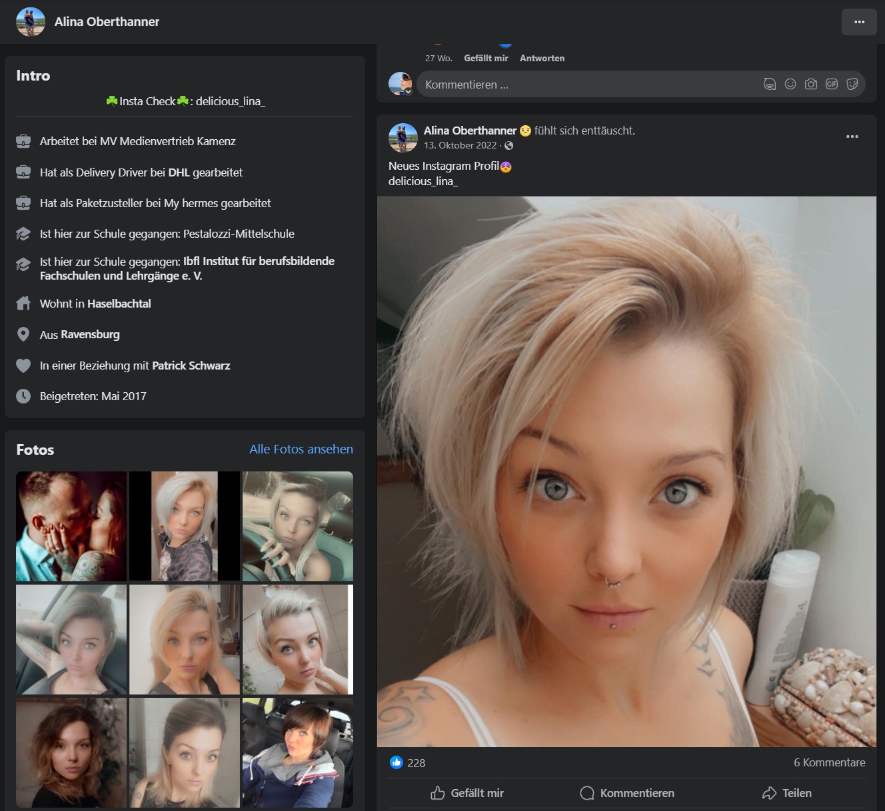Screen dimensions: 885x811
Task: Open the post's three-dot options menu
Action: pyautogui.click(x=852, y=136)
